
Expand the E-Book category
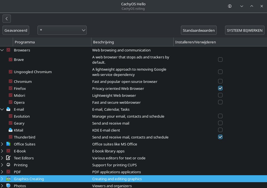pyautogui.click(x=2, y=151)
